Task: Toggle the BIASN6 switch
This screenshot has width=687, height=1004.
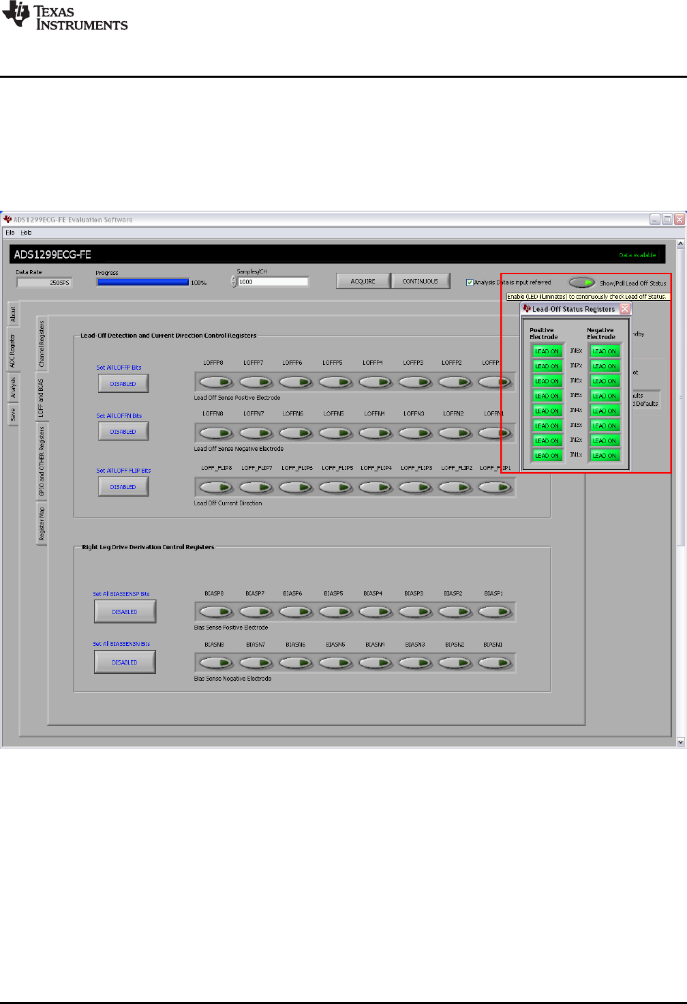Action: pyautogui.click(x=296, y=662)
